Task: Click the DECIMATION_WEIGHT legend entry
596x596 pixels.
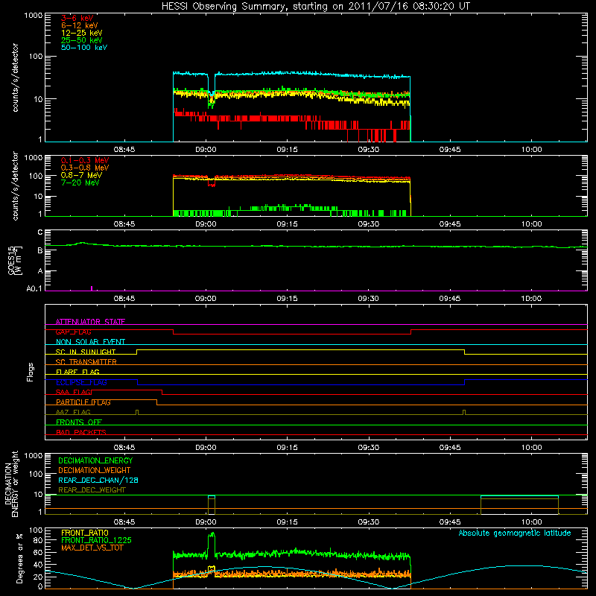Action: tap(95, 470)
